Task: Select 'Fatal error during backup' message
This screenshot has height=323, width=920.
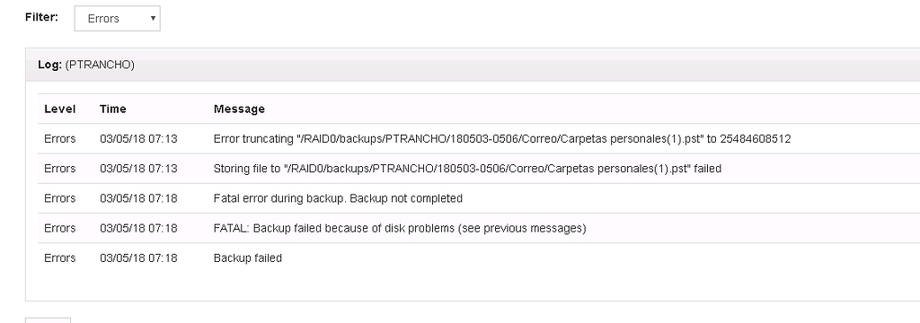Action: point(338,198)
